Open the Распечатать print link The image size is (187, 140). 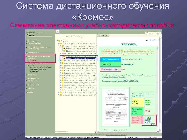point(153,40)
